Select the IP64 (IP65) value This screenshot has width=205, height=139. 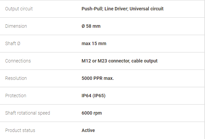93,96
